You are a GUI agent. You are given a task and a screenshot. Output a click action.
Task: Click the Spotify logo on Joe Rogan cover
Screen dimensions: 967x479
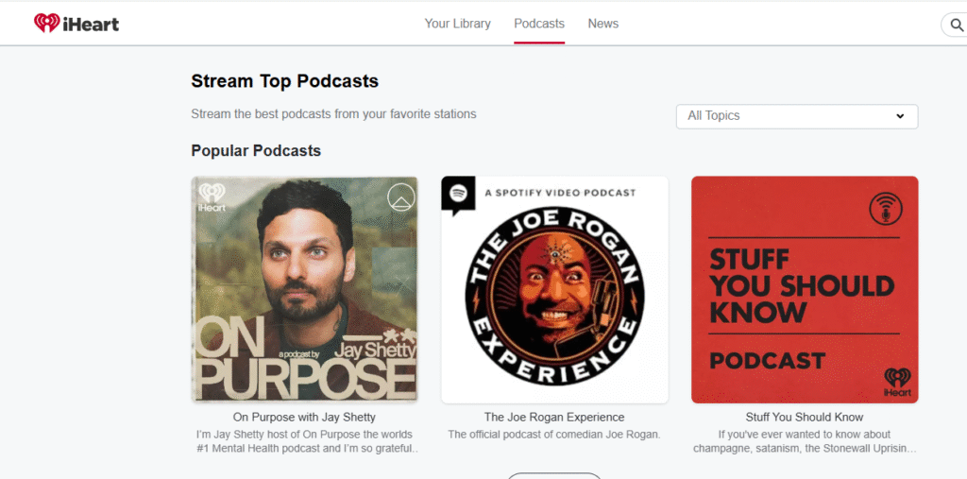click(458, 193)
